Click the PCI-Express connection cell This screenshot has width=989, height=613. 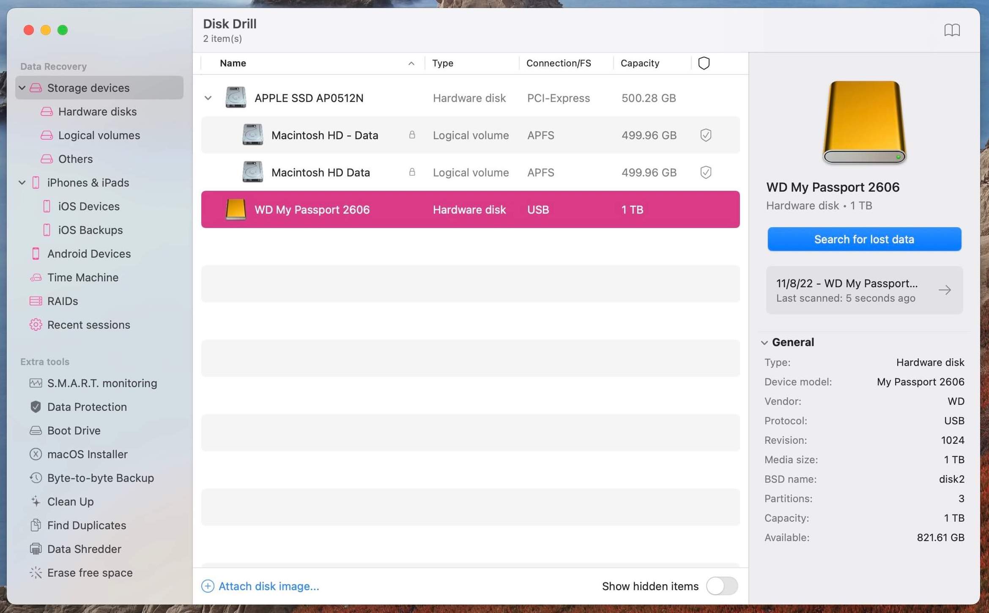(558, 98)
